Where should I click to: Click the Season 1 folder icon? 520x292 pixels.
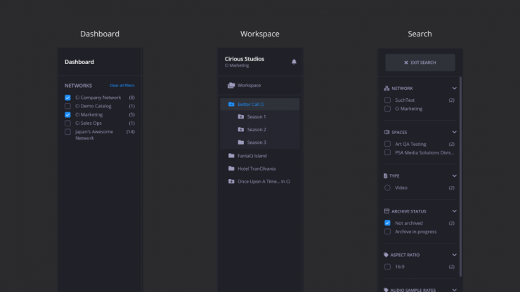[x=241, y=117]
